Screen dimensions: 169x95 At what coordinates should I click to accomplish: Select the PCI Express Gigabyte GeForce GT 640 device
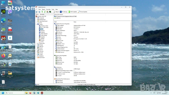click(65, 16)
